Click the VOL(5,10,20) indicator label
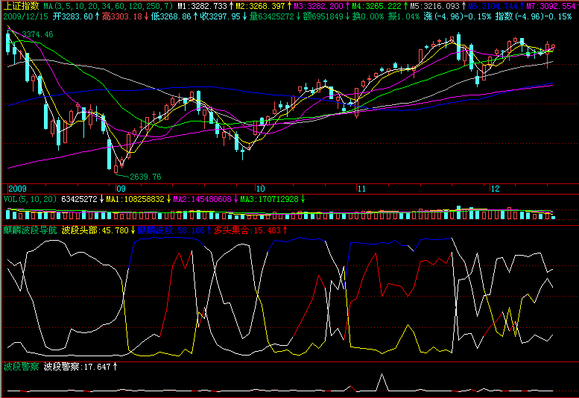The height and width of the screenshot is (398, 579). coord(30,199)
